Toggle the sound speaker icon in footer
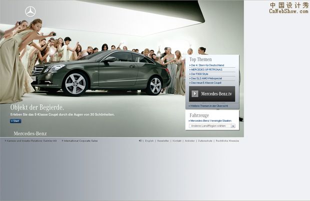The width and height of the screenshot is (310, 201). [x=140, y=141]
